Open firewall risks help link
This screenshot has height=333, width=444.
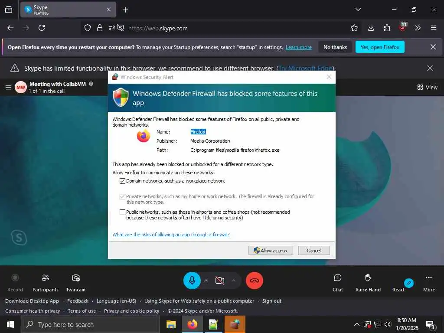click(171, 235)
